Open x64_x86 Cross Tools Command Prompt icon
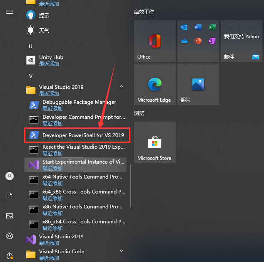 coord(34,195)
